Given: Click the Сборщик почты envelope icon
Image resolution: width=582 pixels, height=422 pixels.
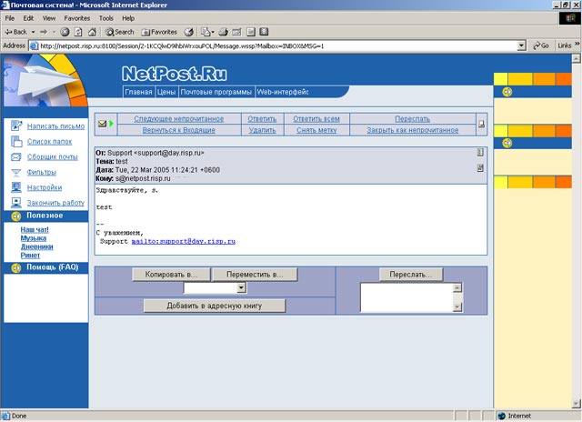Looking at the screenshot, I should 16,157.
